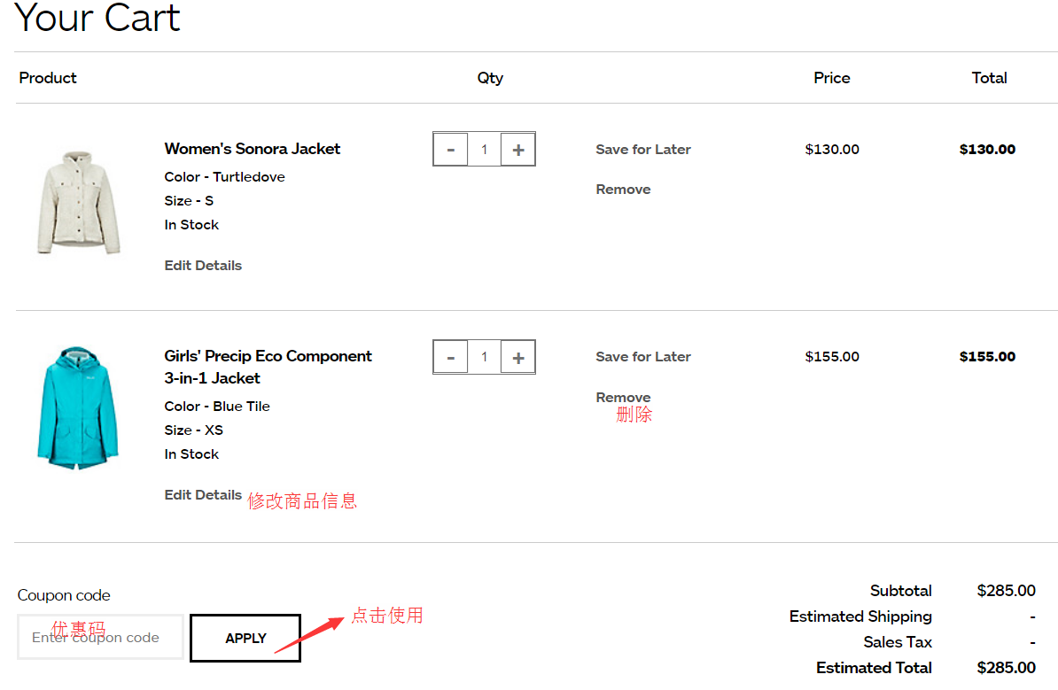Click the Estimated Shipping label
Viewport: 1058px width, 690px height.
[860, 616]
